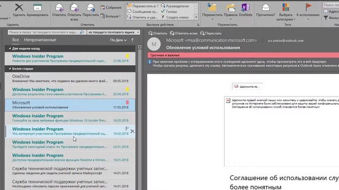Click Ответить in the reading pane

point(158,33)
